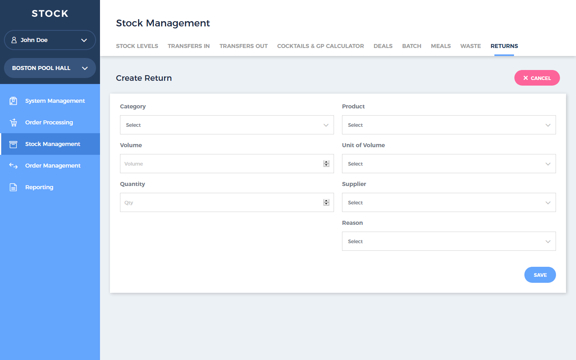Go to the Stock Levels tab
The height and width of the screenshot is (360, 576).
[137, 46]
